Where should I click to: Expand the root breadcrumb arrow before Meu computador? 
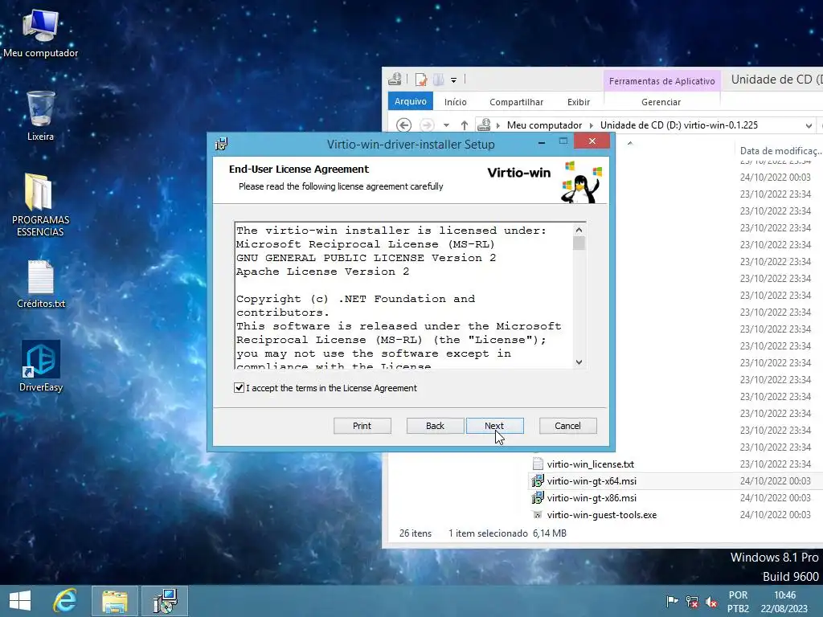pos(498,125)
